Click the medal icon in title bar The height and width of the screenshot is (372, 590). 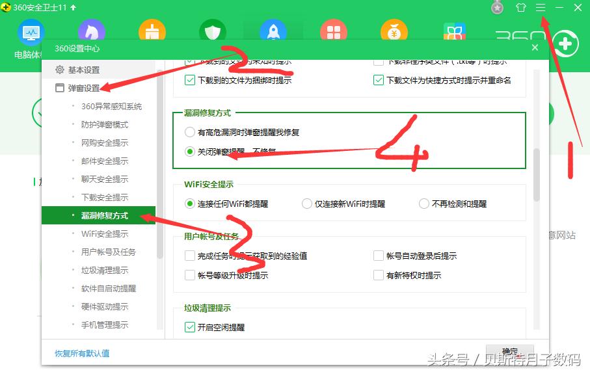pos(498,8)
